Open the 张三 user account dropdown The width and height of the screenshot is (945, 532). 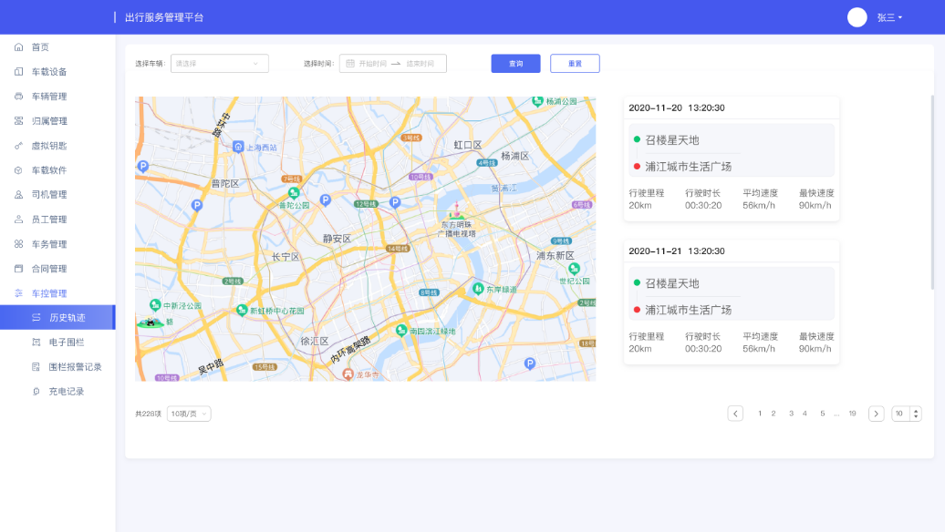(x=889, y=17)
